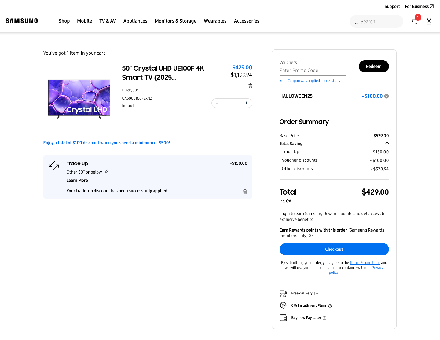Viewport: 440px width, 340px height.
Task: Show Free delivery info tooltip
Action: pos(316,294)
